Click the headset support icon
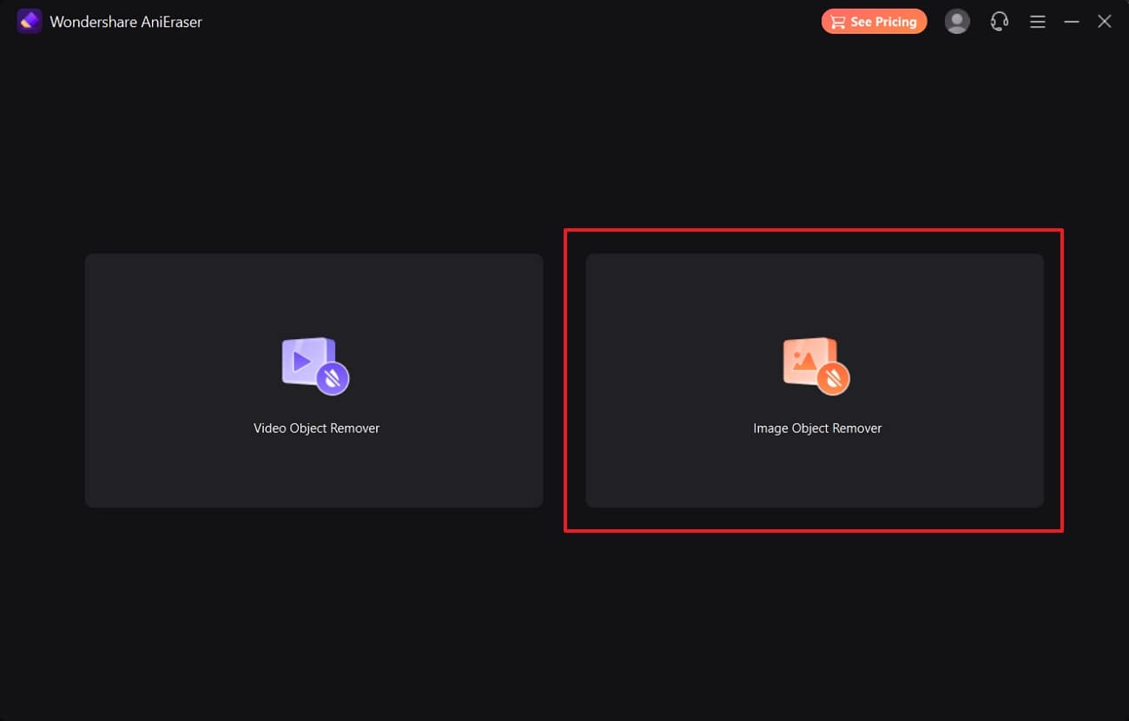The width and height of the screenshot is (1129, 721). coord(999,22)
